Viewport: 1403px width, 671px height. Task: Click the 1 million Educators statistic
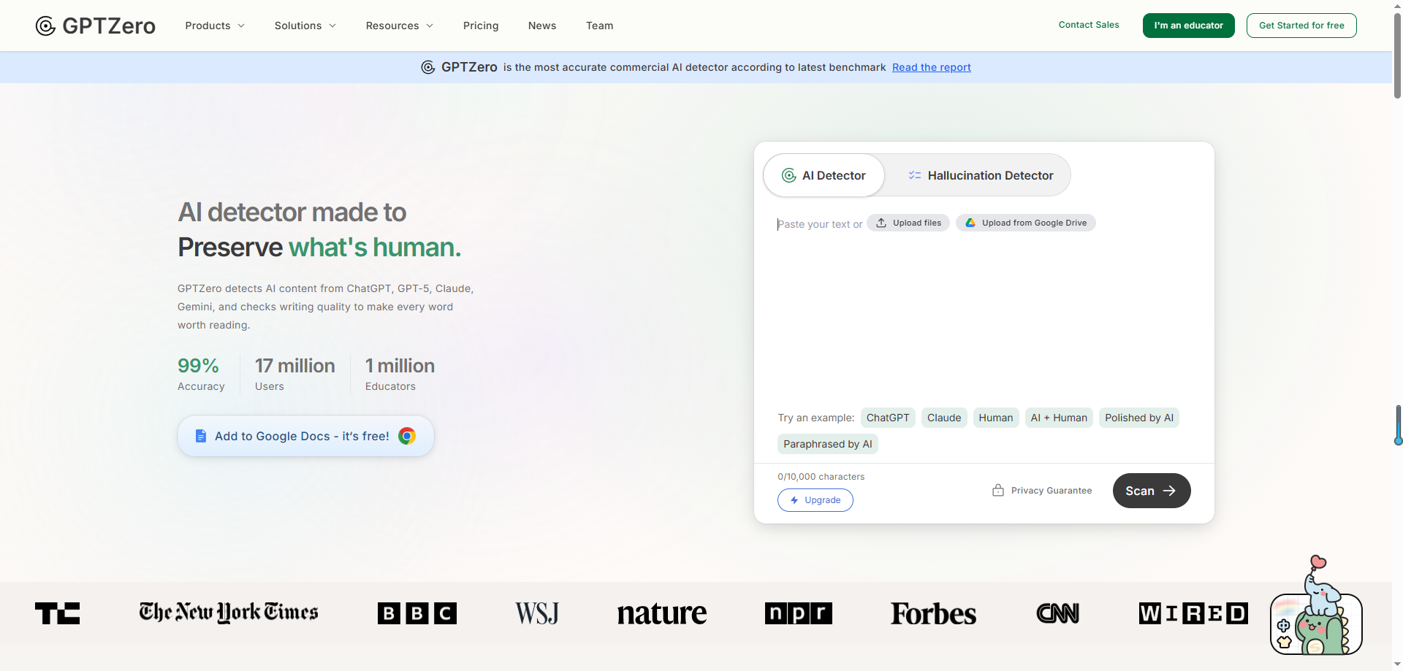tap(400, 375)
